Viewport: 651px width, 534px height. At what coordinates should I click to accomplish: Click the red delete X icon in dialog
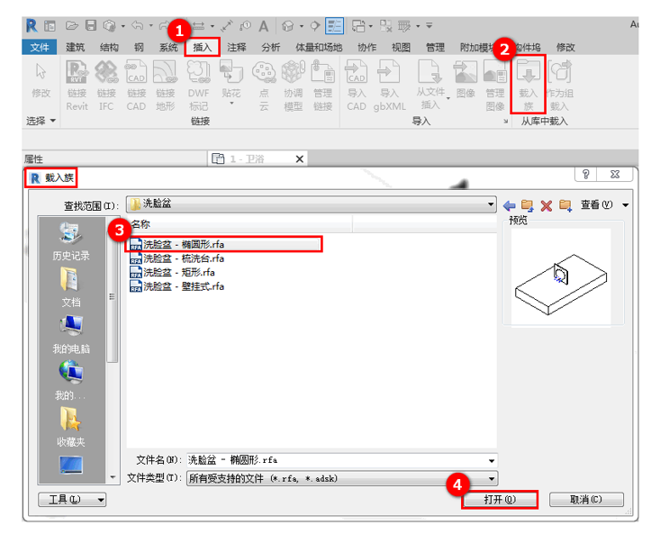547,205
